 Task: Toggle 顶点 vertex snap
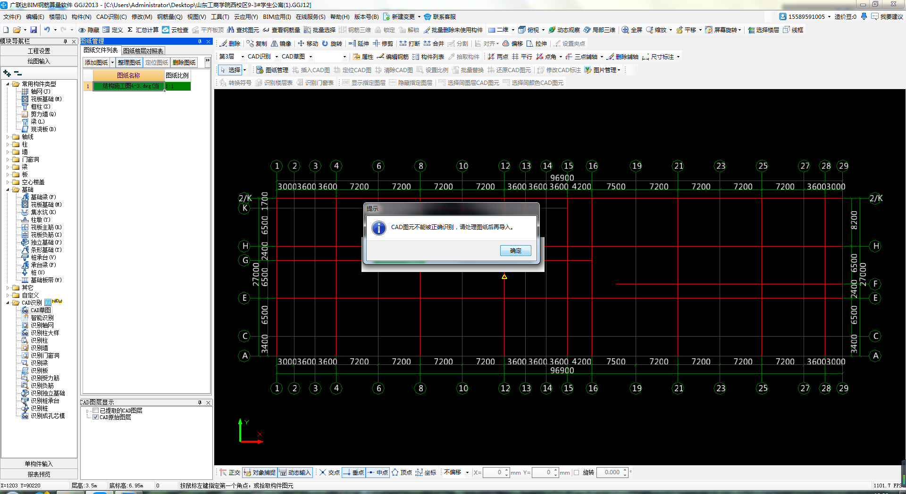(x=402, y=472)
